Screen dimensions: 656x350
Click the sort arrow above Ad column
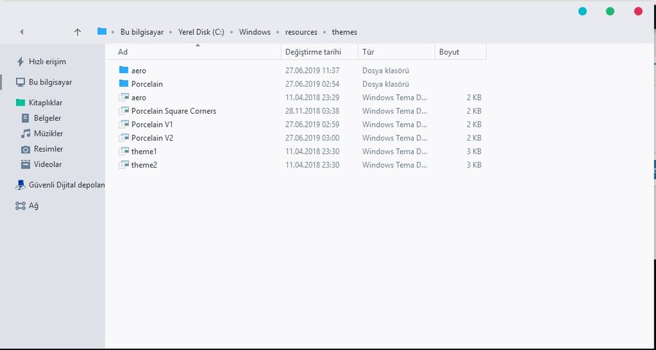point(198,45)
